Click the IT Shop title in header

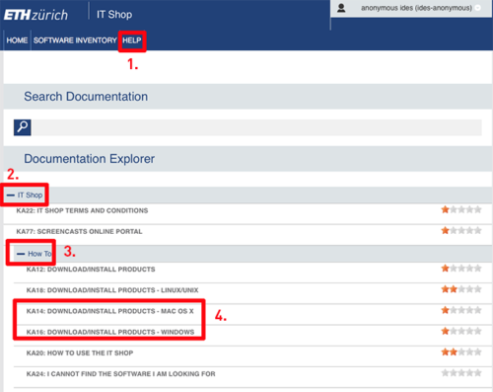(114, 15)
